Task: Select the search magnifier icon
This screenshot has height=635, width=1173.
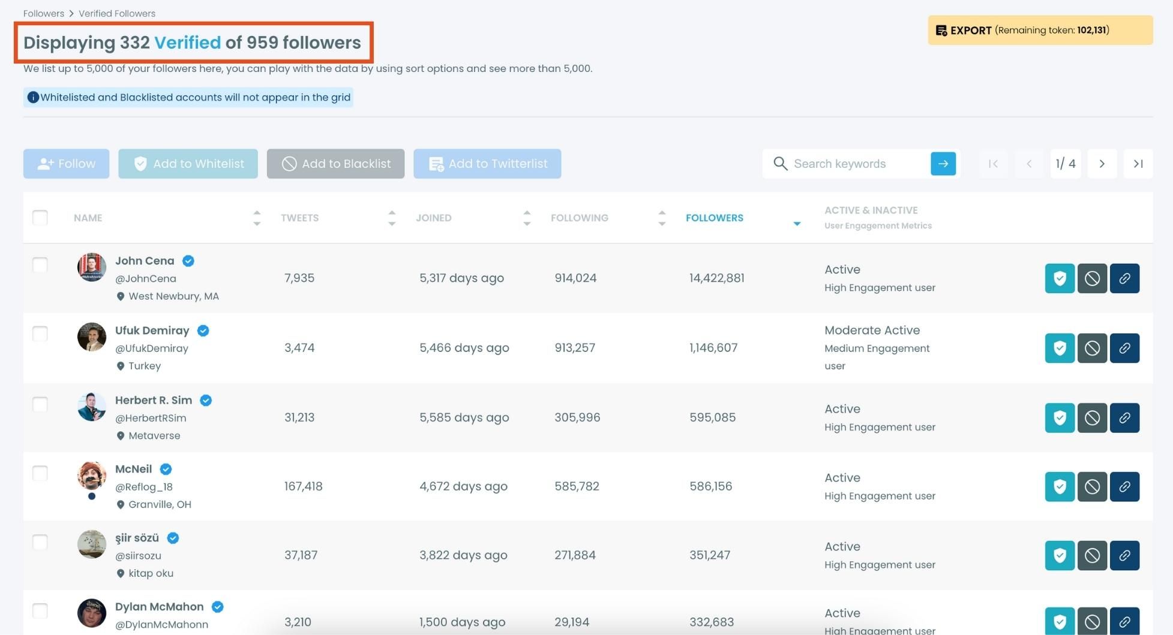Action: (x=781, y=163)
